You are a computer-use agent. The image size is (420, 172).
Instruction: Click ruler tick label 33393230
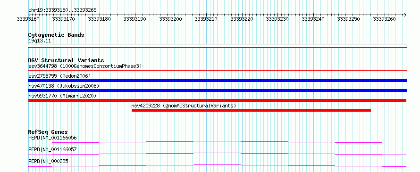tap(277, 19)
